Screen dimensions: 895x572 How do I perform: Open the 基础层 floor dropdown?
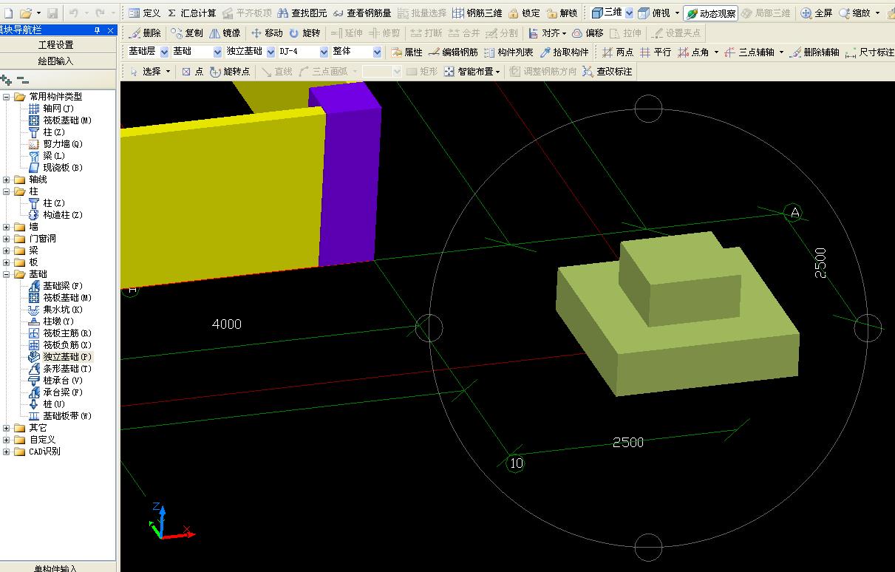pyautogui.click(x=164, y=52)
